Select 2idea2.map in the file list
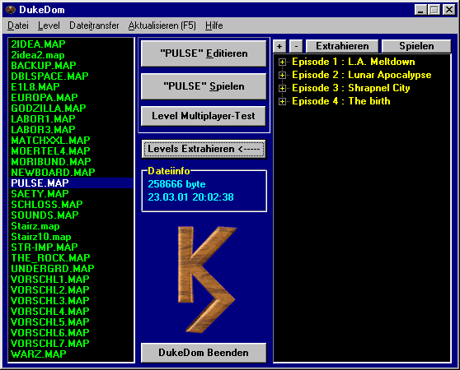Viewport: 460px width, 370px height. tap(71, 55)
